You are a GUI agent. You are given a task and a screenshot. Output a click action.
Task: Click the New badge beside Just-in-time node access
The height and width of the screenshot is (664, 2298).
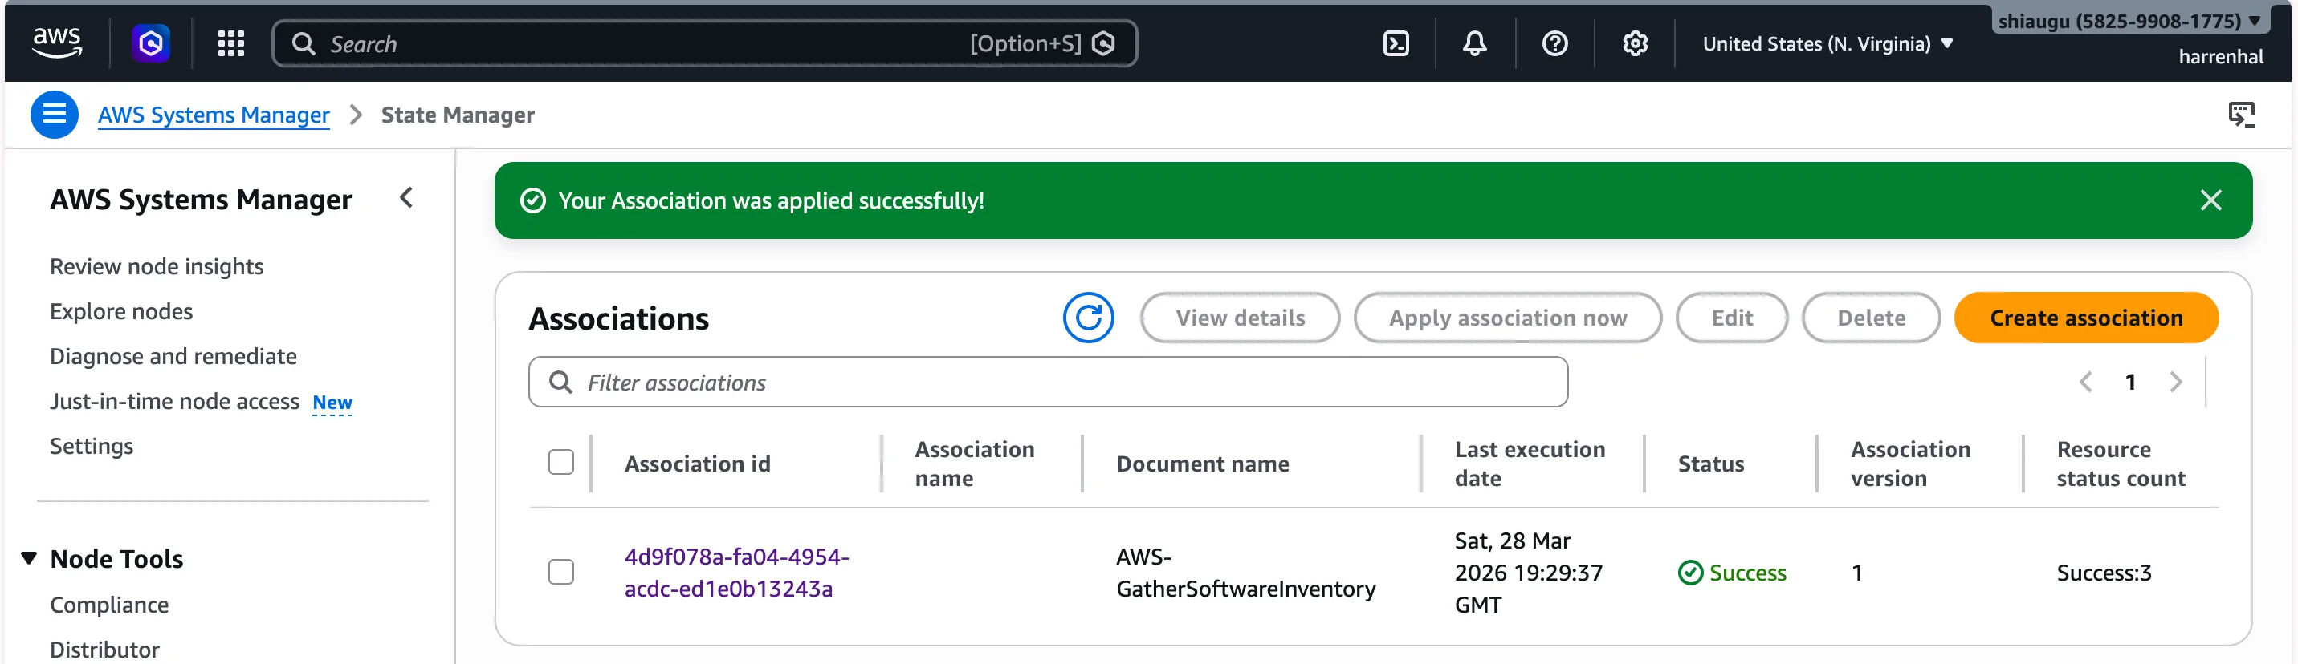332,403
